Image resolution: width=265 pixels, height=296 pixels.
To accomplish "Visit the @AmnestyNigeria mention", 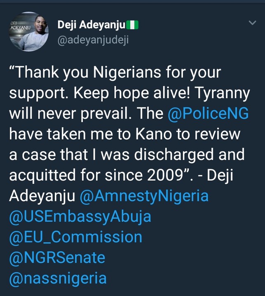I will coord(144,196).
